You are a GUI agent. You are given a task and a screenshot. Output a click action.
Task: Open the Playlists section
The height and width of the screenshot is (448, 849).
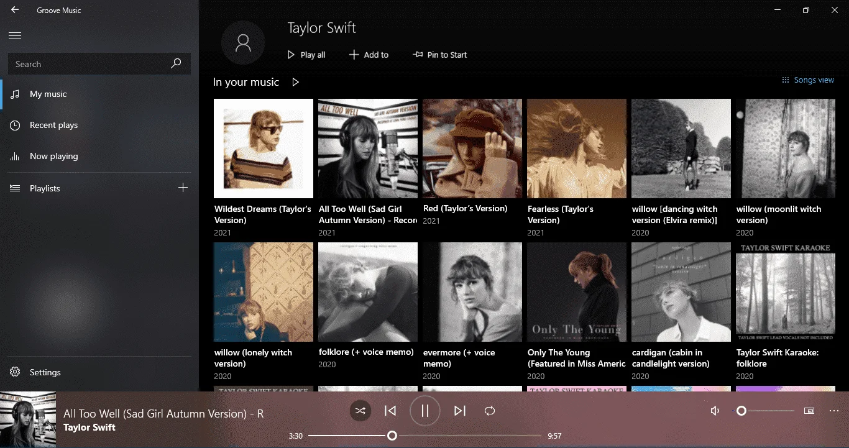87,188
